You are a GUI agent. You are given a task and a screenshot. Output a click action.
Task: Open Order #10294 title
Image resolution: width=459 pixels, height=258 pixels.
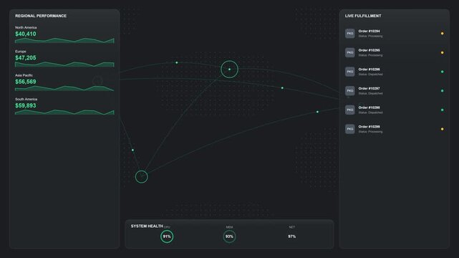pyautogui.click(x=369, y=31)
